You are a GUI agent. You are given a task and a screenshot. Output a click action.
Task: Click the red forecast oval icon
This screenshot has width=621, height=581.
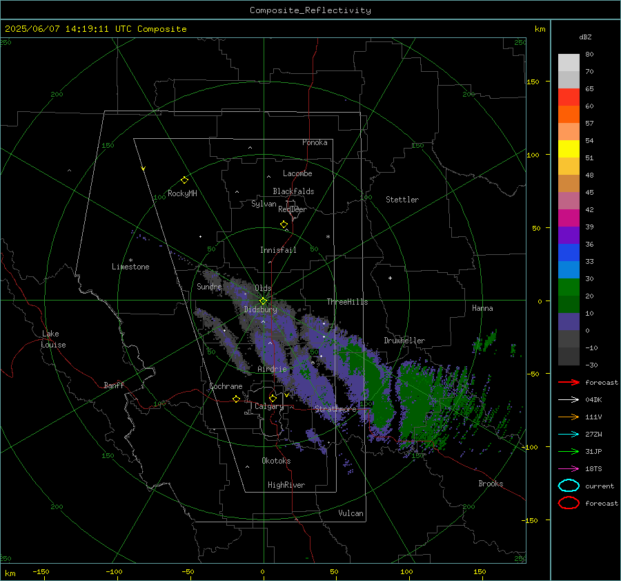point(569,503)
